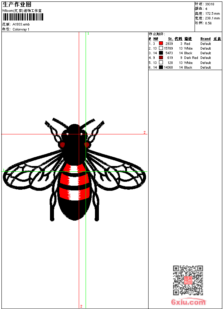Screen dimensions: 223x309
Task: Click stitch count '619' in Dark Red row
Action: (x=170, y=58)
